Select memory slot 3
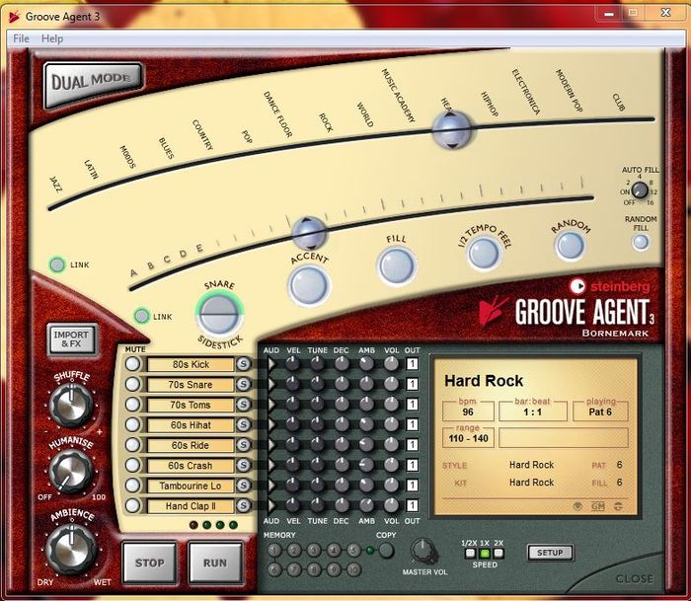 [314, 551]
